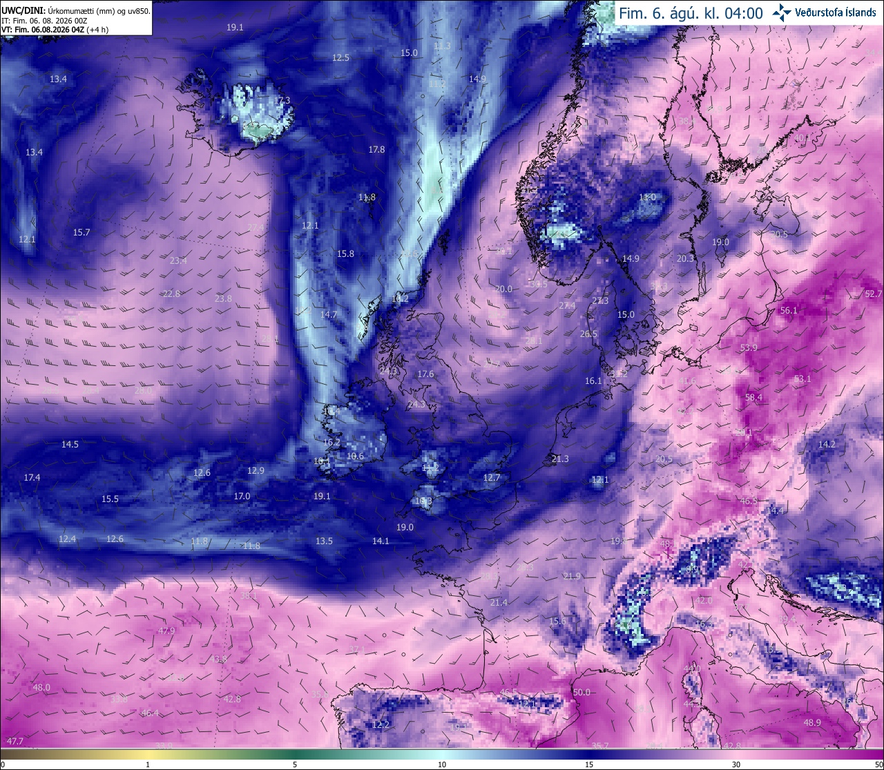Screen dimensions: 884x770
Task: Click the 1 tick on the color scale
Action: click(148, 764)
